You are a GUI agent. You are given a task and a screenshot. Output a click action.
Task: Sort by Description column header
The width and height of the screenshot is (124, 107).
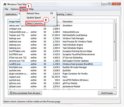tap(82, 22)
